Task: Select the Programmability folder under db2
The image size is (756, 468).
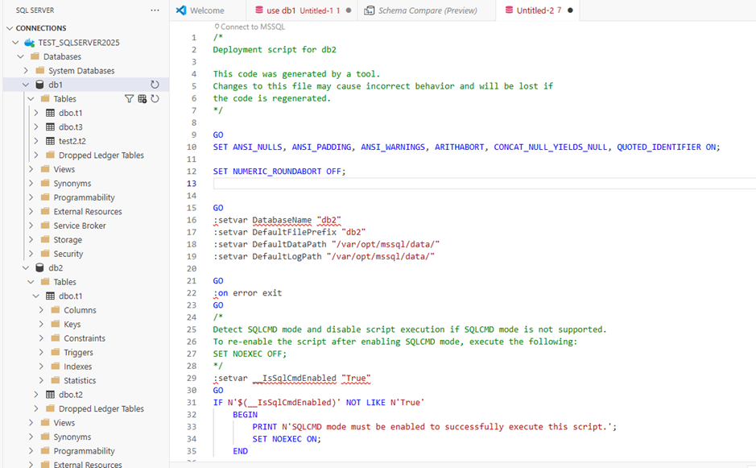Action: (85, 450)
